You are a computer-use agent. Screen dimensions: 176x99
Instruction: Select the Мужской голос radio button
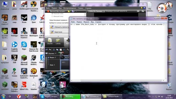pos(52,13)
